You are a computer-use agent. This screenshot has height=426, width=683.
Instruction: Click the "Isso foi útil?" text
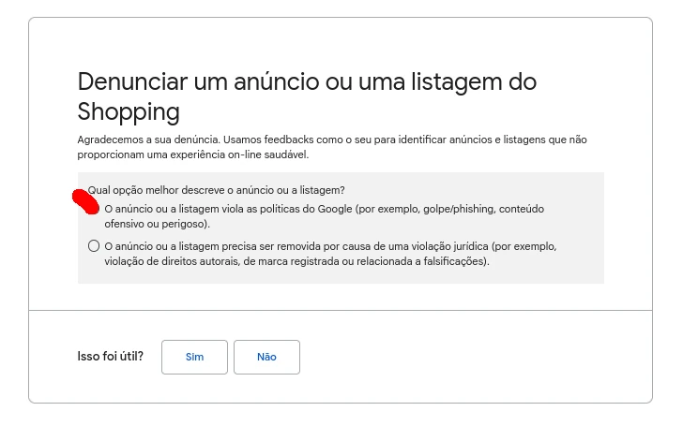111,357
